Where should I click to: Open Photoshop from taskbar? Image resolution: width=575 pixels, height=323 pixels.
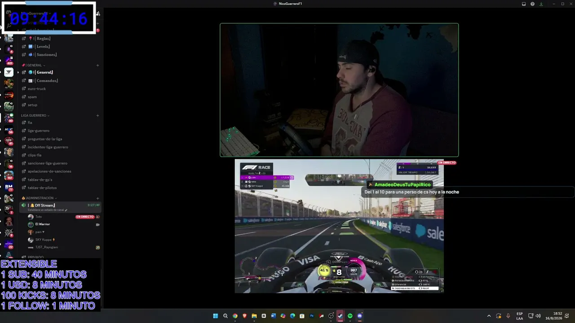[x=312, y=316]
